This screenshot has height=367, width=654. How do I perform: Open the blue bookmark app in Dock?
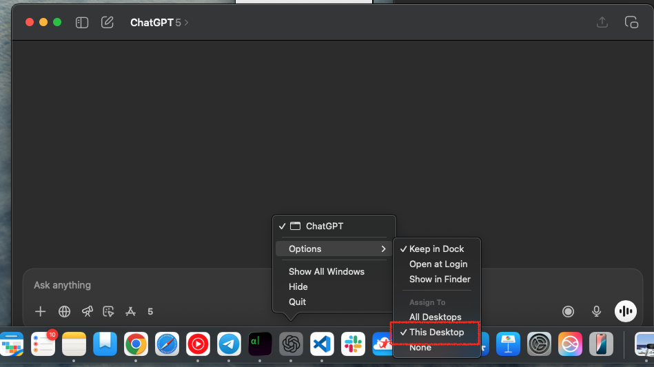105,344
